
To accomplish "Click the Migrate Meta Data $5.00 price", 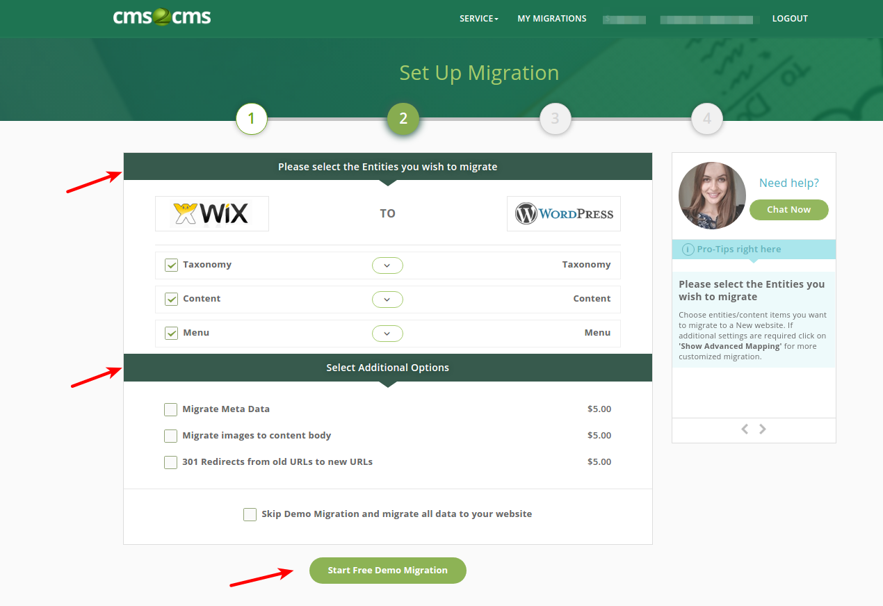I will [599, 409].
